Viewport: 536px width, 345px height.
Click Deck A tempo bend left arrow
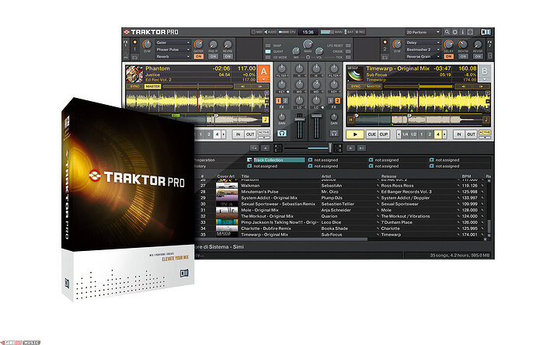click(x=242, y=86)
